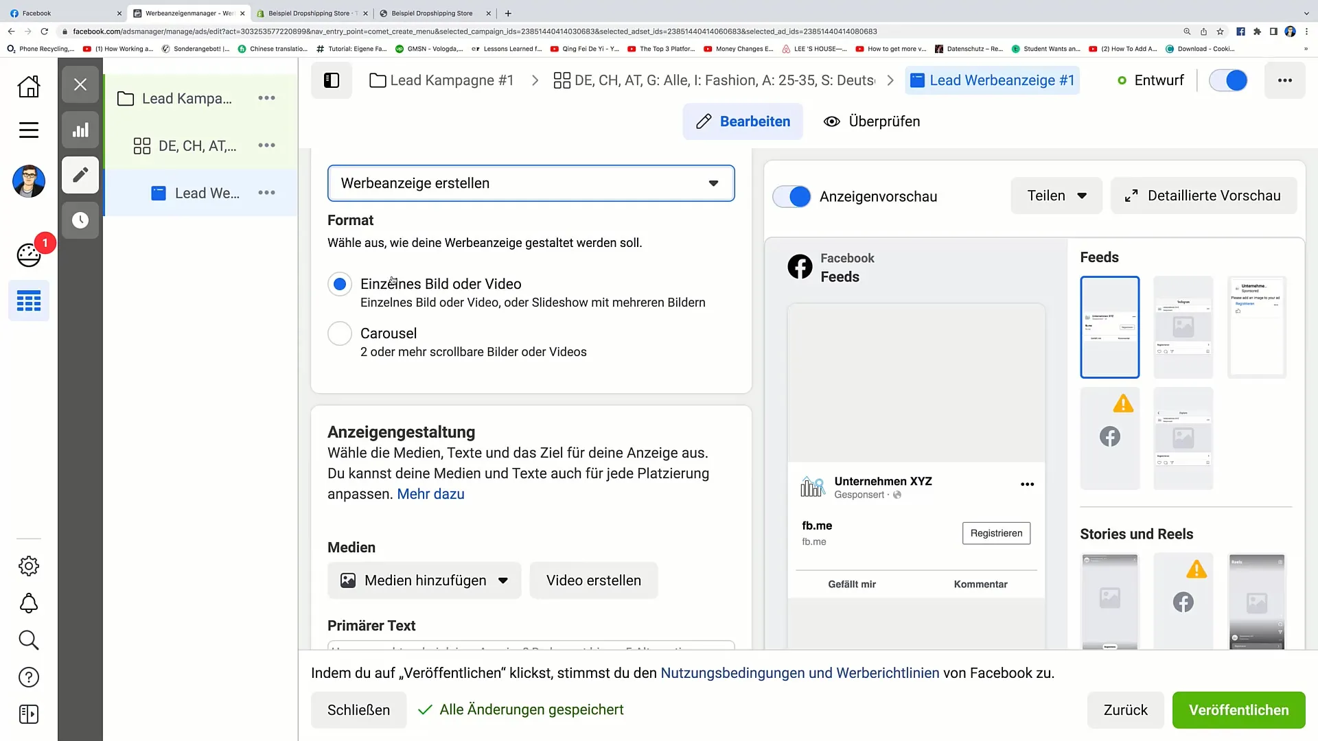Go to DE, CH, AT ad set breadcrumb
1318x741 pixels.
coord(714,80)
